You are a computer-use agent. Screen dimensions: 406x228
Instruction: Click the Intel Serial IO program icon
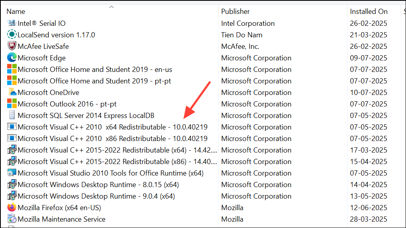click(12, 23)
